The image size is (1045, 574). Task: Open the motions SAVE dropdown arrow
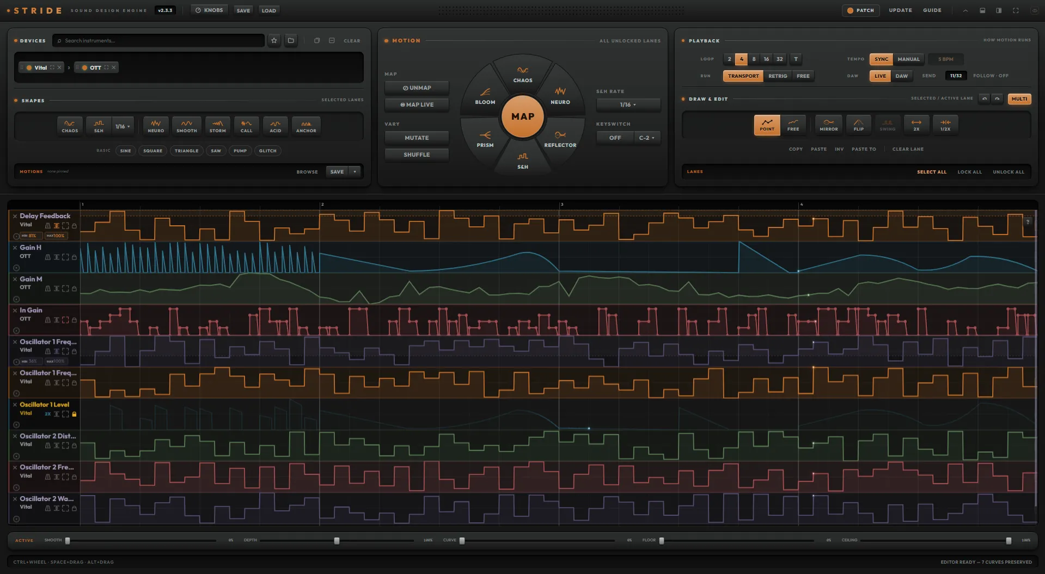355,171
